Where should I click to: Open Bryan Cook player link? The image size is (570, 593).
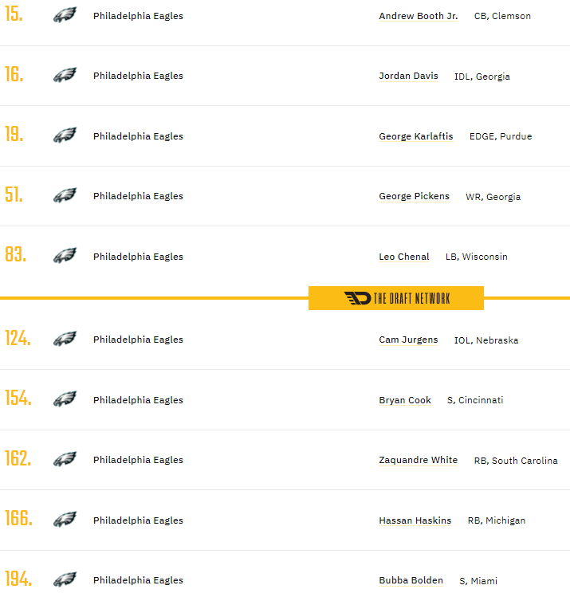405,400
